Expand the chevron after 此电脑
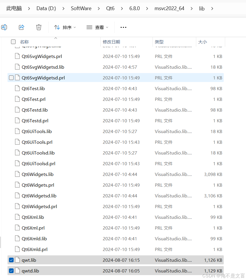Image resolution: width=246 pixels, height=280 pixels. [29, 9]
